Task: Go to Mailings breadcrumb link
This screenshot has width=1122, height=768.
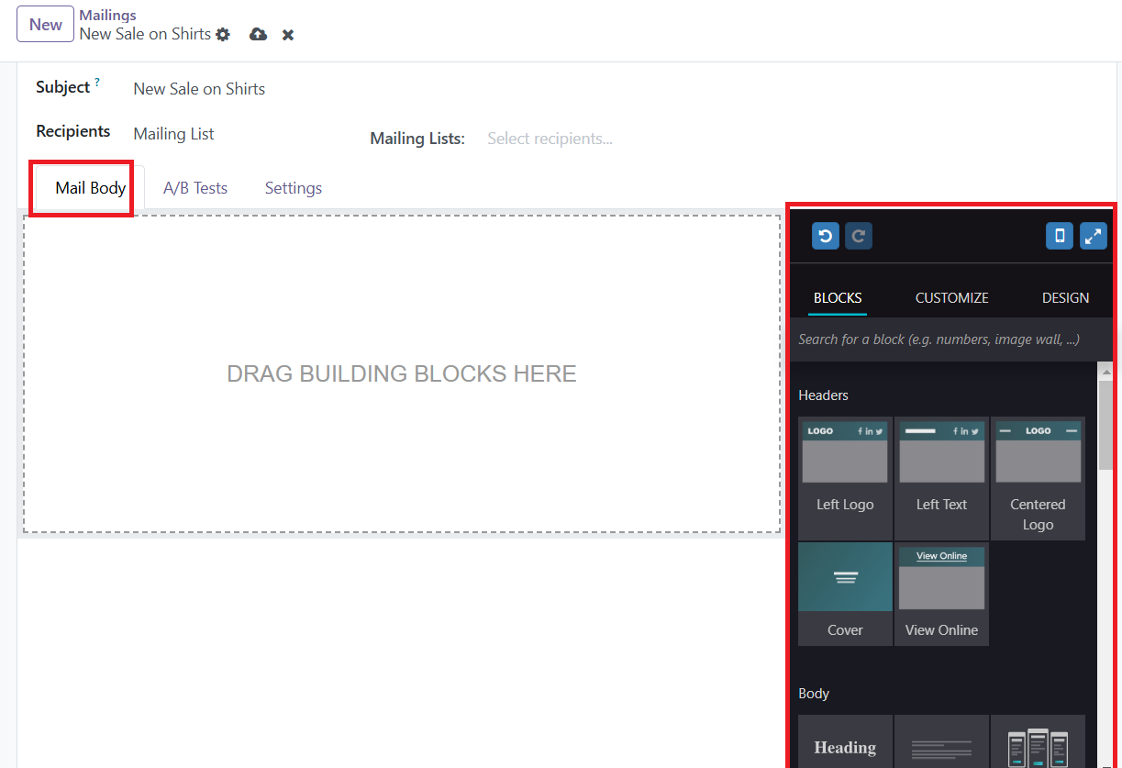Action: click(x=107, y=16)
